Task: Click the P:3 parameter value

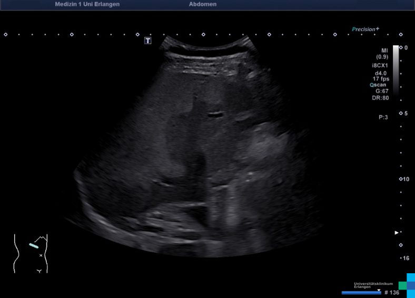Action: 383,117
